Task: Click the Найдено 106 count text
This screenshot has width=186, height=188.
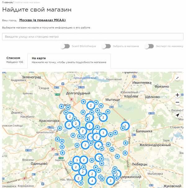Action: (x=15, y=62)
